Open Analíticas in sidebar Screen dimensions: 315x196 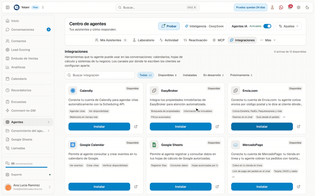pos(28,67)
